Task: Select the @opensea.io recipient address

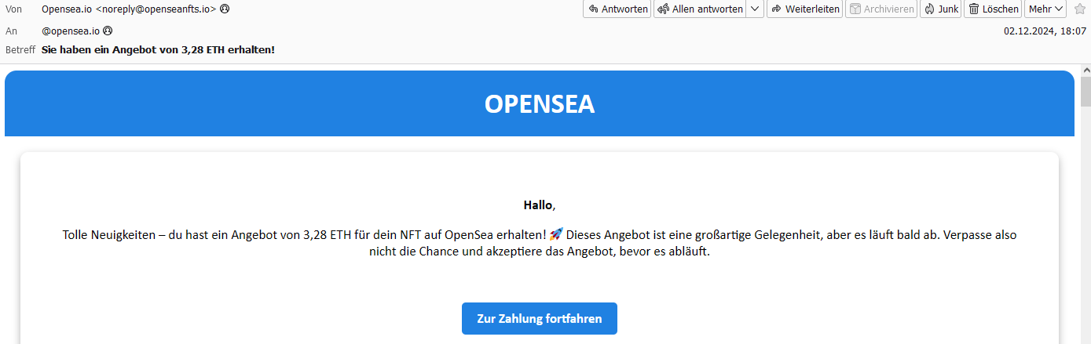Action: coord(71,31)
